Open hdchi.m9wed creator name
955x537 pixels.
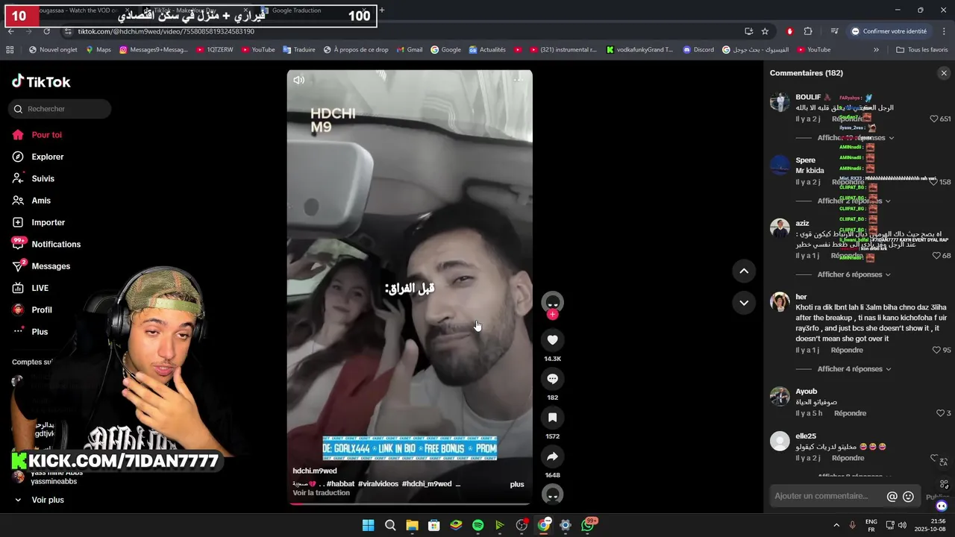(315, 471)
